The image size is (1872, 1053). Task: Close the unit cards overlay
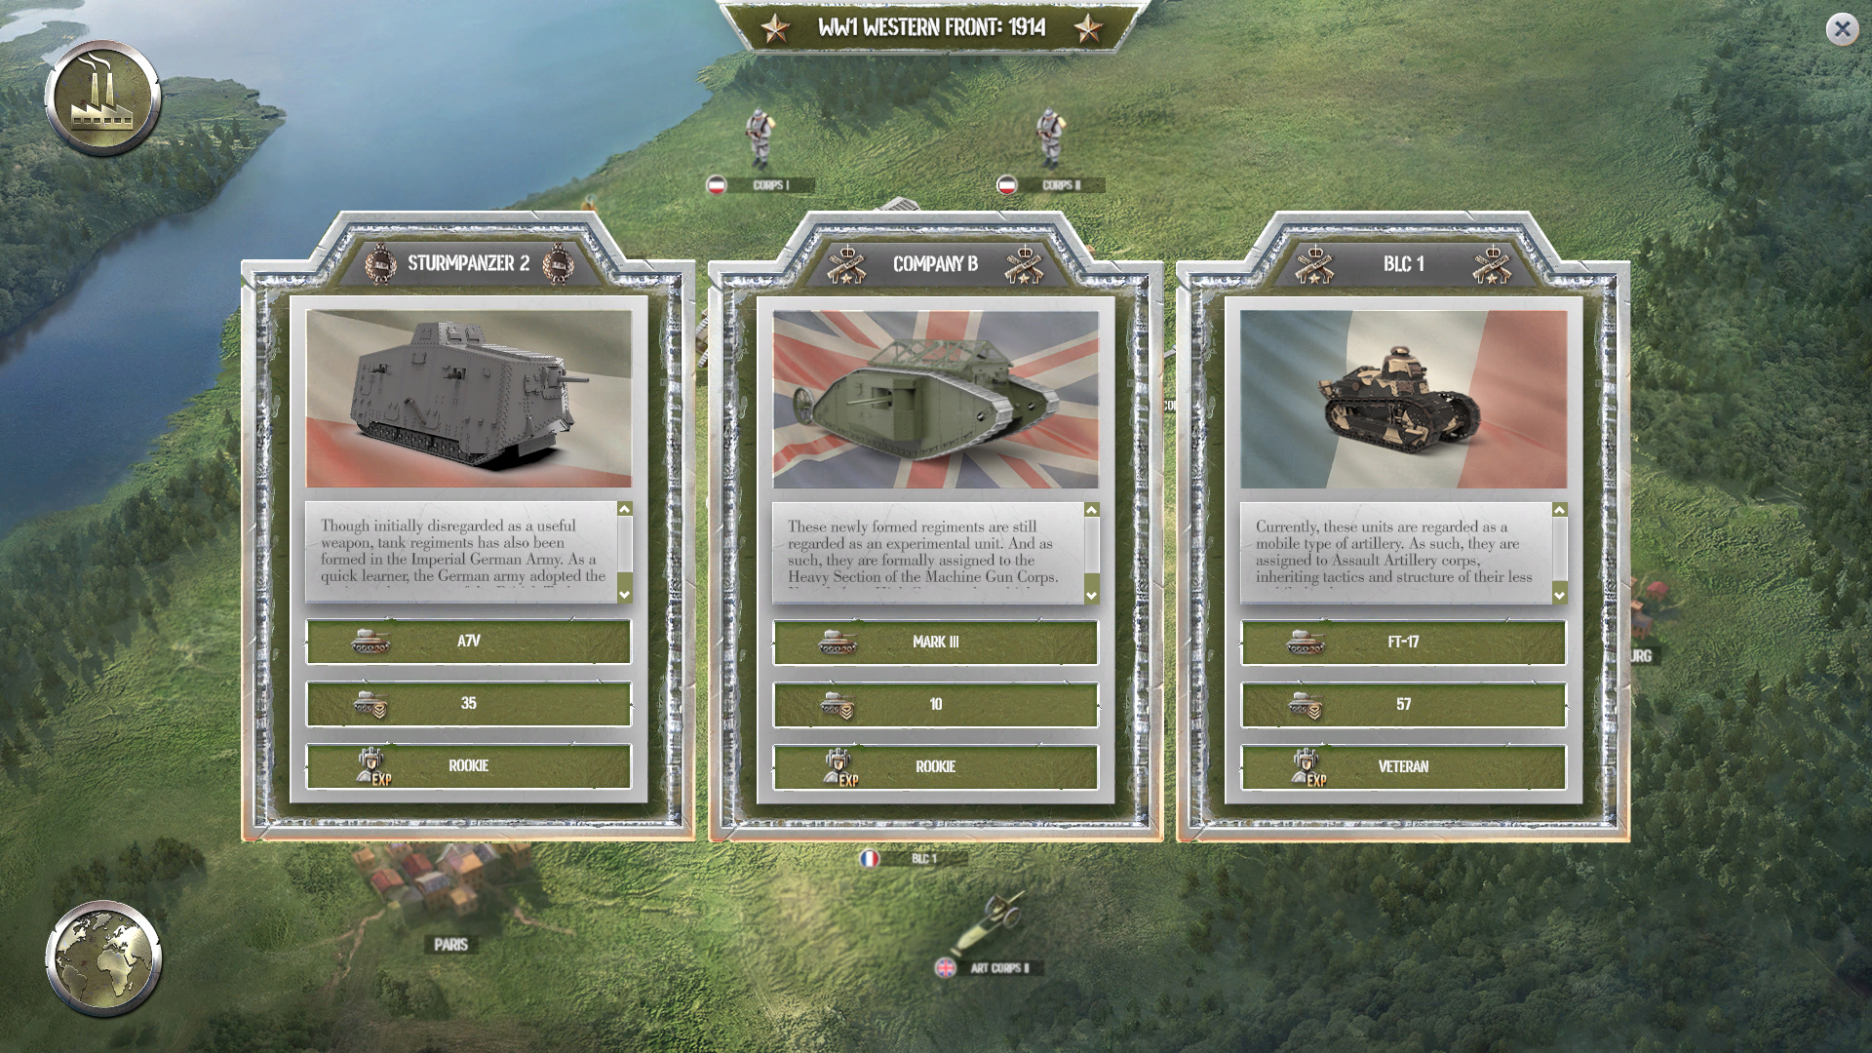[1842, 29]
